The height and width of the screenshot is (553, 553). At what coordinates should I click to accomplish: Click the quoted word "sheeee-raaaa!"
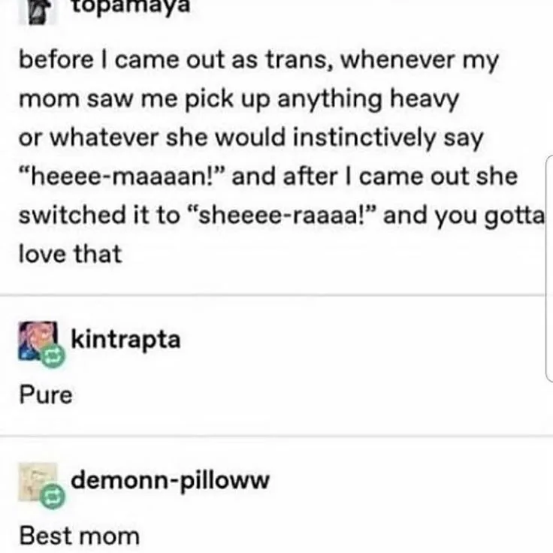tap(281, 215)
